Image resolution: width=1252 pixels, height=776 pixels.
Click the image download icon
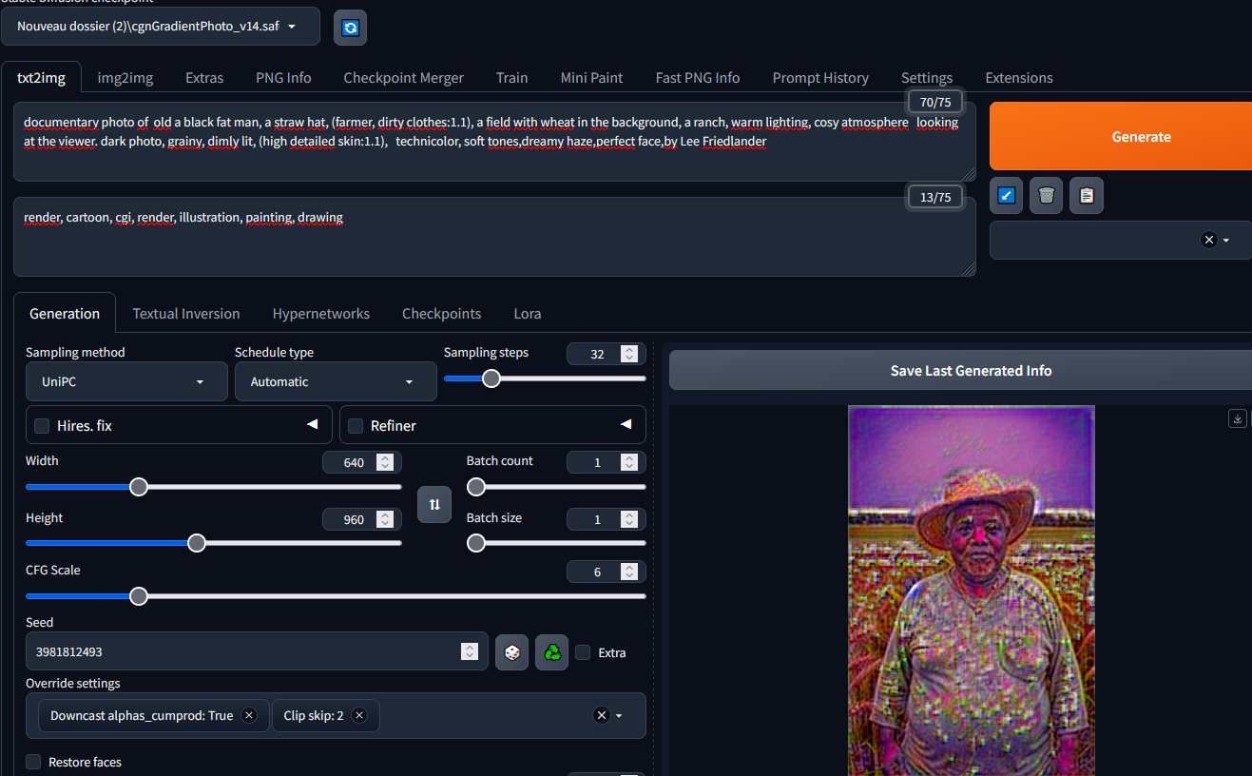1237,418
